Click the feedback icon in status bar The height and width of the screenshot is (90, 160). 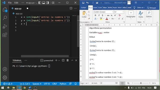click(x=70, y=84)
